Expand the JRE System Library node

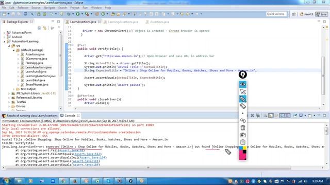(9, 94)
